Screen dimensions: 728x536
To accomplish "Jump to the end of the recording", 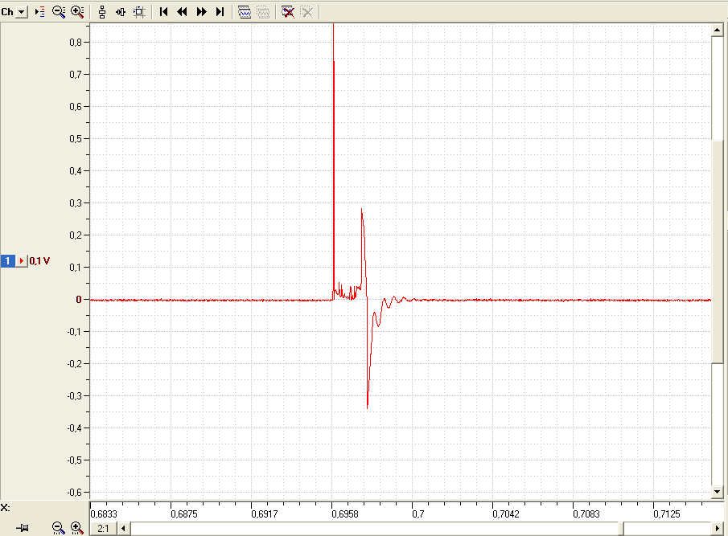I will pyautogui.click(x=220, y=12).
